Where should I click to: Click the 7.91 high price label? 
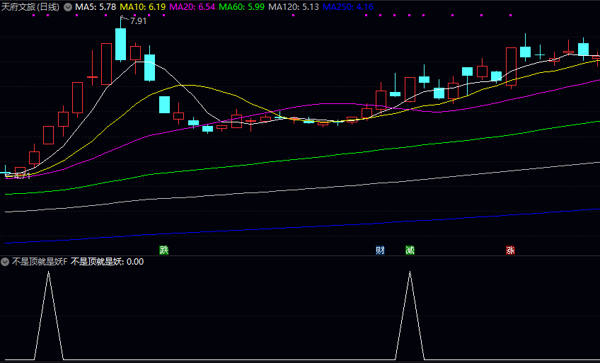[x=138, y=21]
